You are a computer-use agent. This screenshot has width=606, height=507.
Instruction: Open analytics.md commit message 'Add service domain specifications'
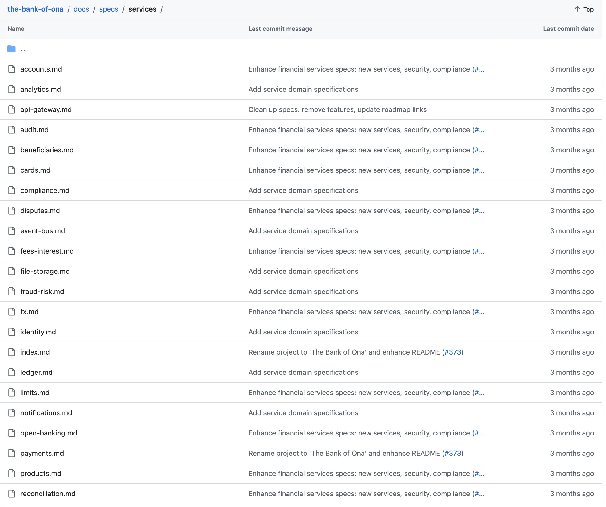point(303,89)
